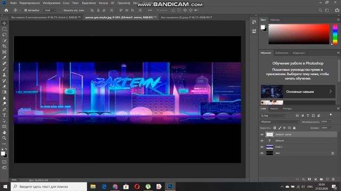Open the Share button at top right
Screen dimensions: 341x191
click(x=337, y=10)
